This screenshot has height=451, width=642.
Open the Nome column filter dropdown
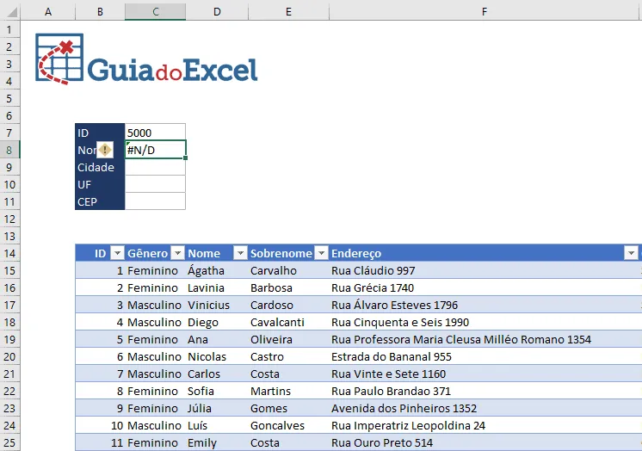[240, 253]
